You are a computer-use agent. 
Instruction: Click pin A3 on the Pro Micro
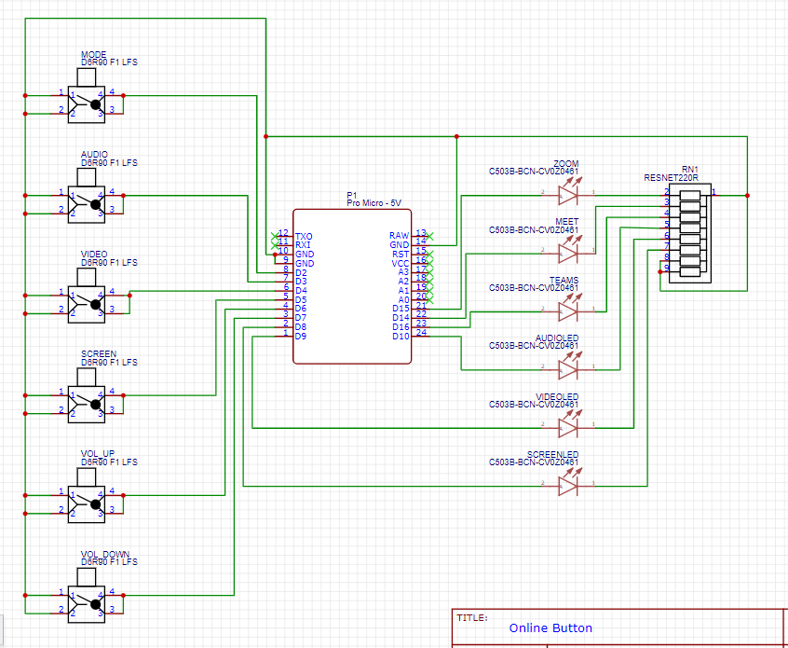(x=404, y=271)
